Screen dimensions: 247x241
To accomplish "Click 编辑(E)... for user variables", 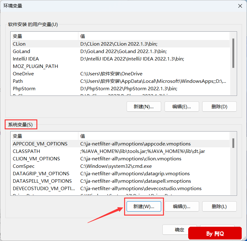I will tap(182, 107).
